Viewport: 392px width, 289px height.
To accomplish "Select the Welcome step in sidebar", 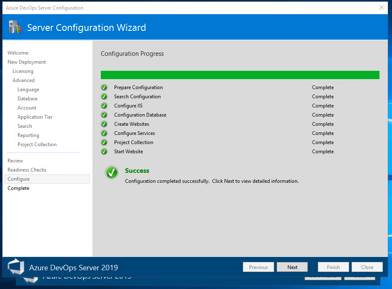I will [18, 53].
